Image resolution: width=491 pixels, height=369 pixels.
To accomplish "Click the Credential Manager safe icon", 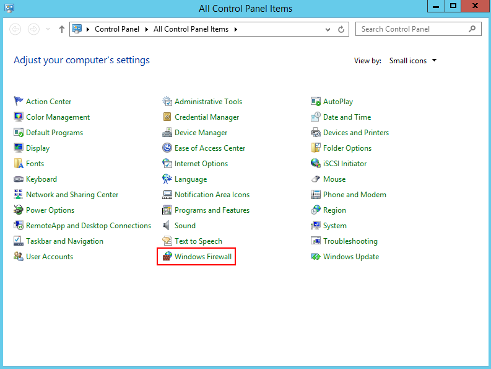I will click(x=167, y=117).
